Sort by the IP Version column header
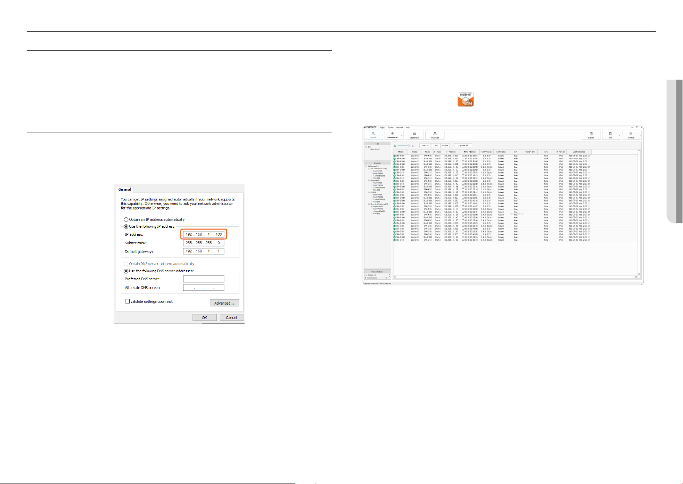Viewport: 683px width, 484px height. 561,152
